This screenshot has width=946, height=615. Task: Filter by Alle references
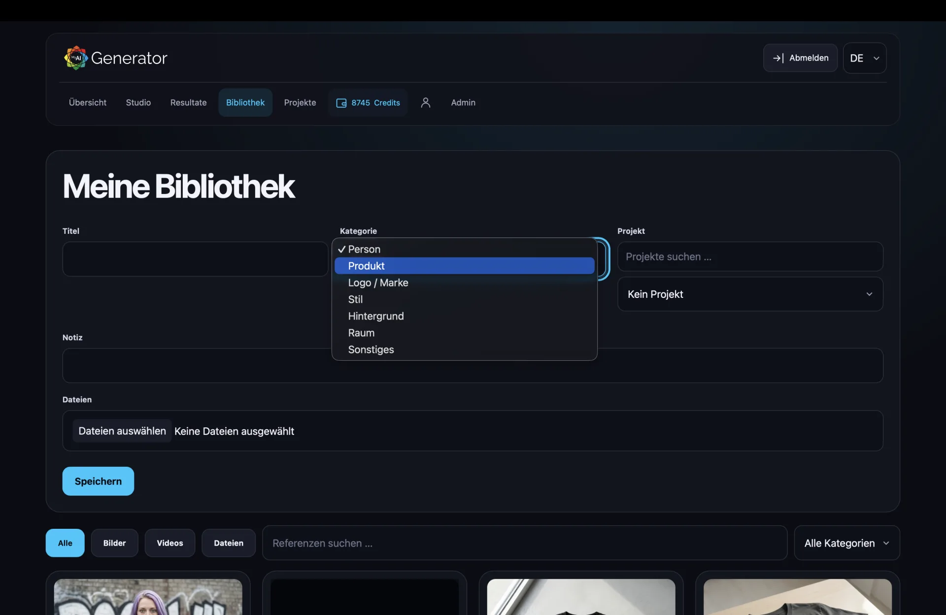pyautogui.click(x=65, y=543)
